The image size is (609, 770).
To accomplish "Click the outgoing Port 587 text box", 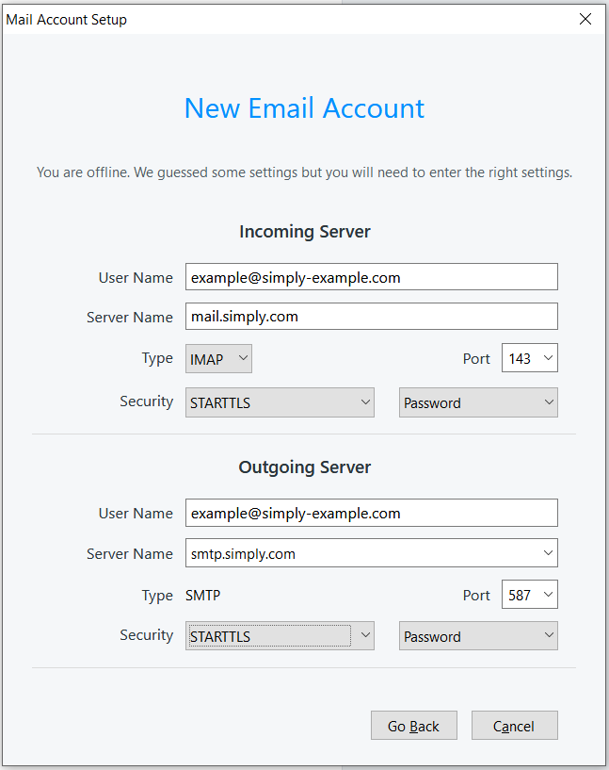I will point(520,595).
